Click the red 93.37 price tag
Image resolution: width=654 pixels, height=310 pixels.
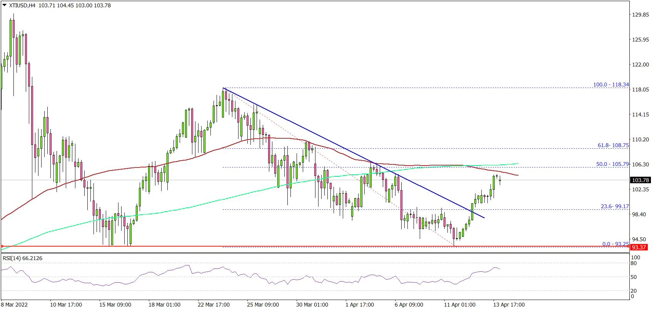coord(639,247)
